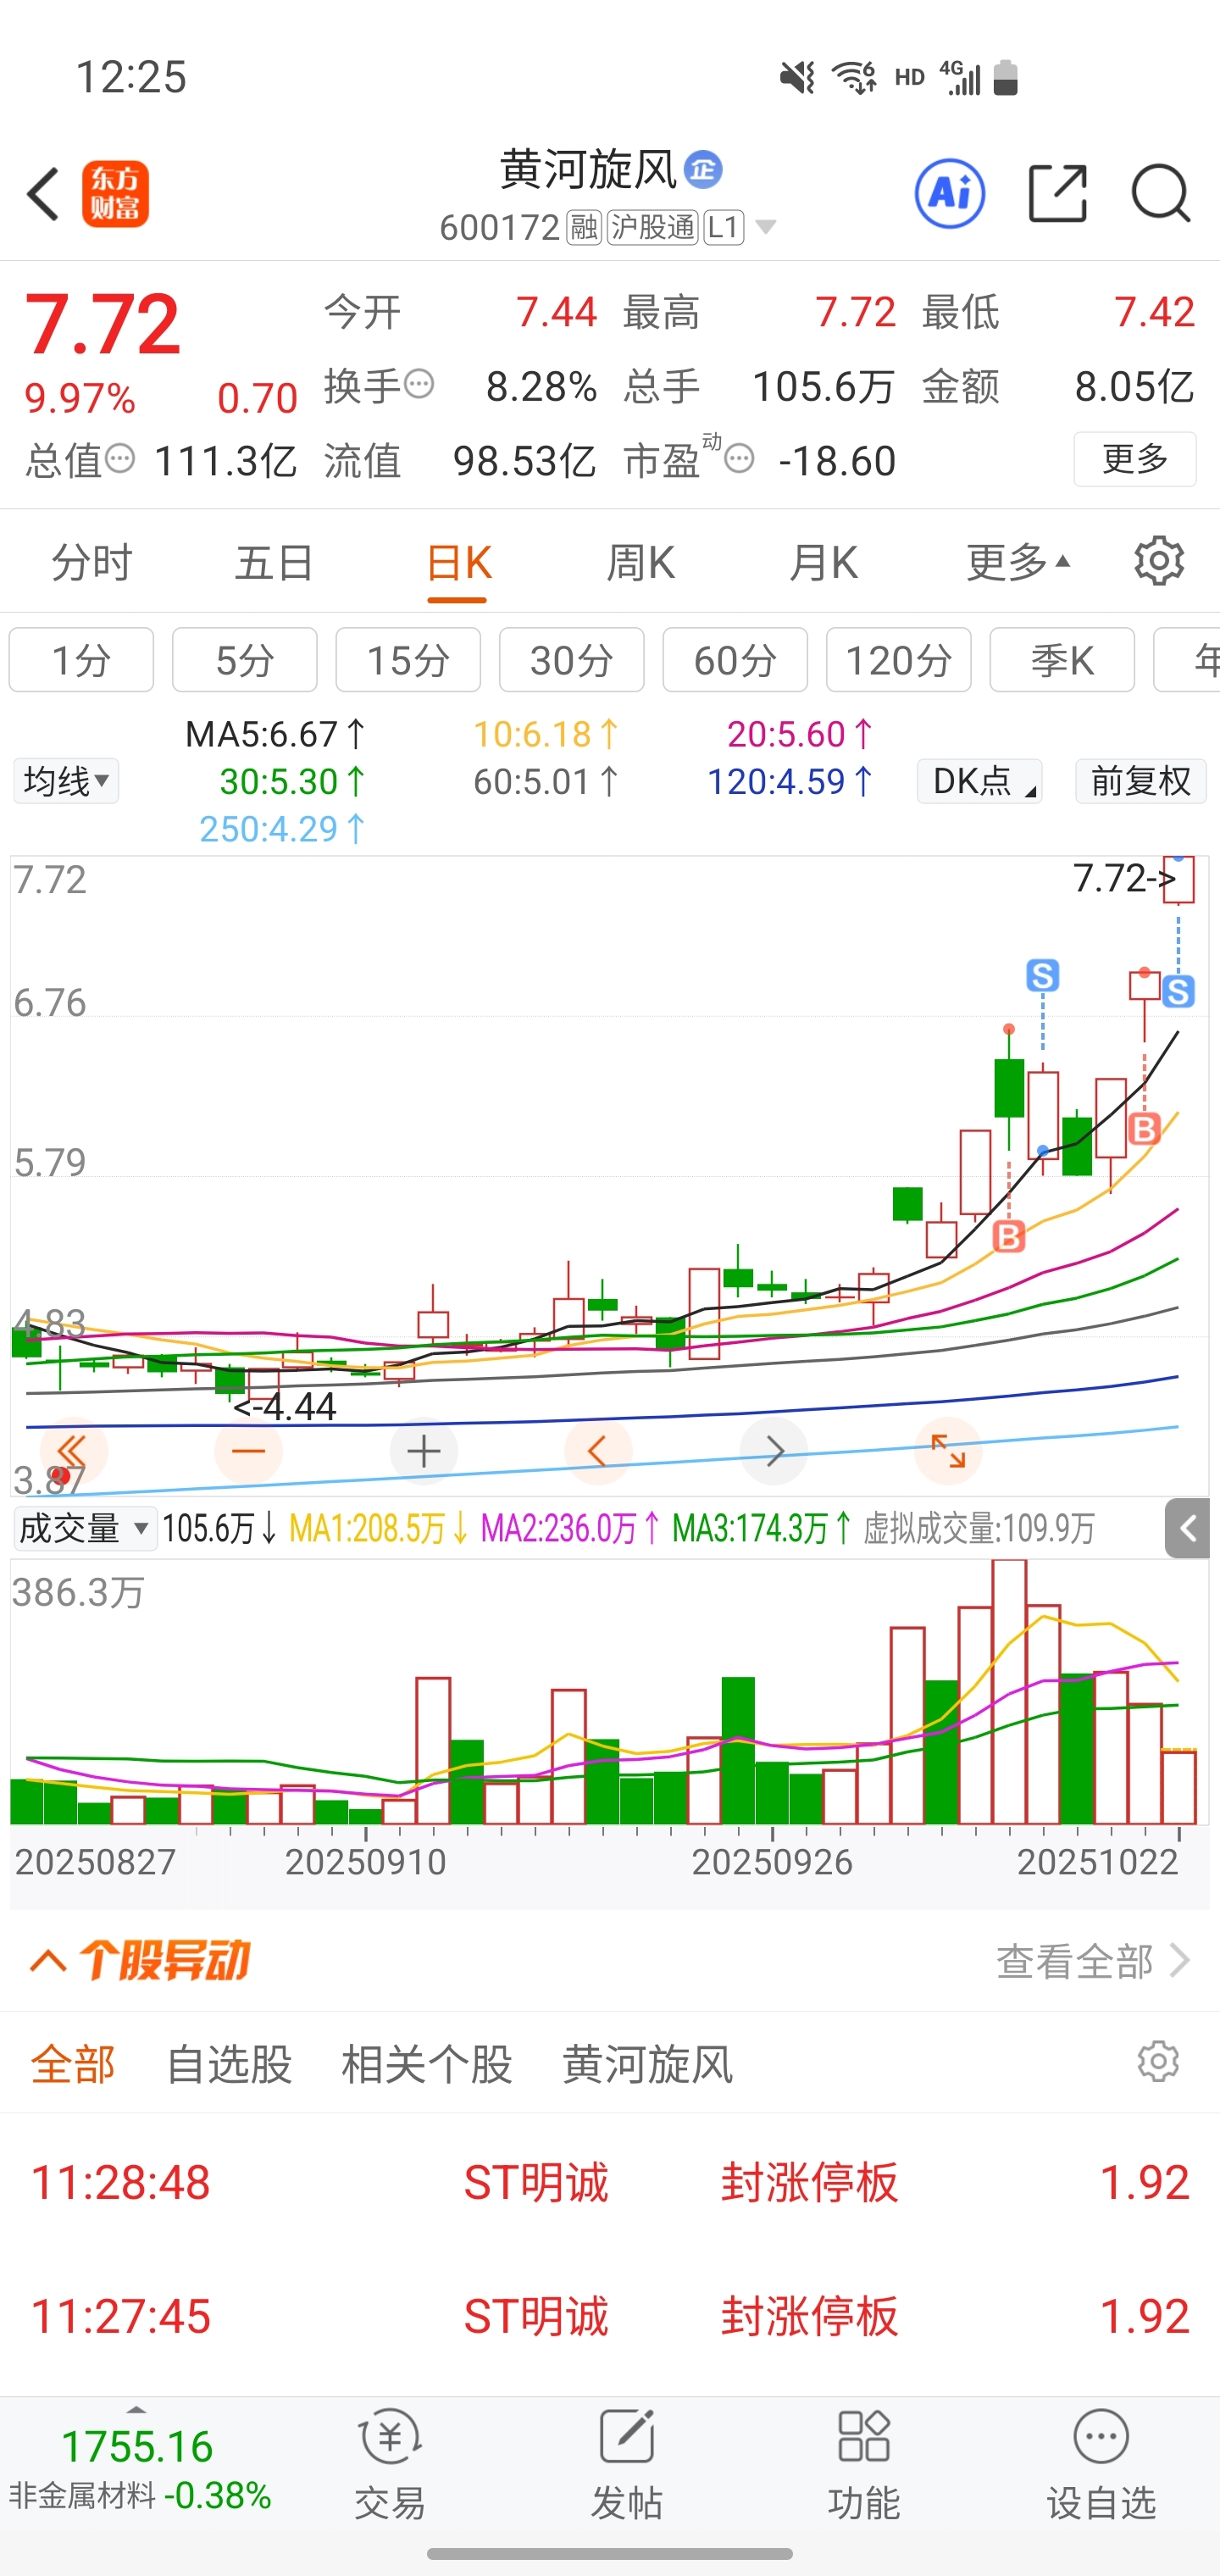
Task: Tap the 换手 info icon
Action: 419,384
